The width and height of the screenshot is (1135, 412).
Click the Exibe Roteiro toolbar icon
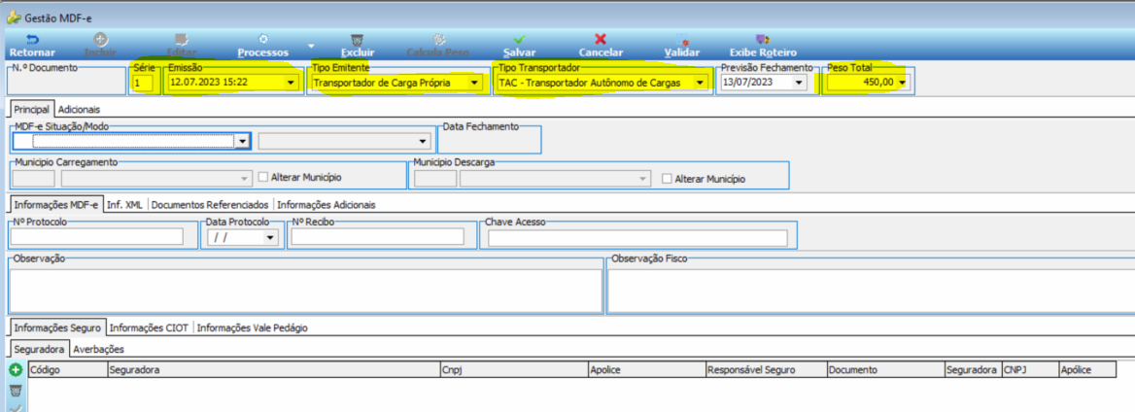pos(762,39)
